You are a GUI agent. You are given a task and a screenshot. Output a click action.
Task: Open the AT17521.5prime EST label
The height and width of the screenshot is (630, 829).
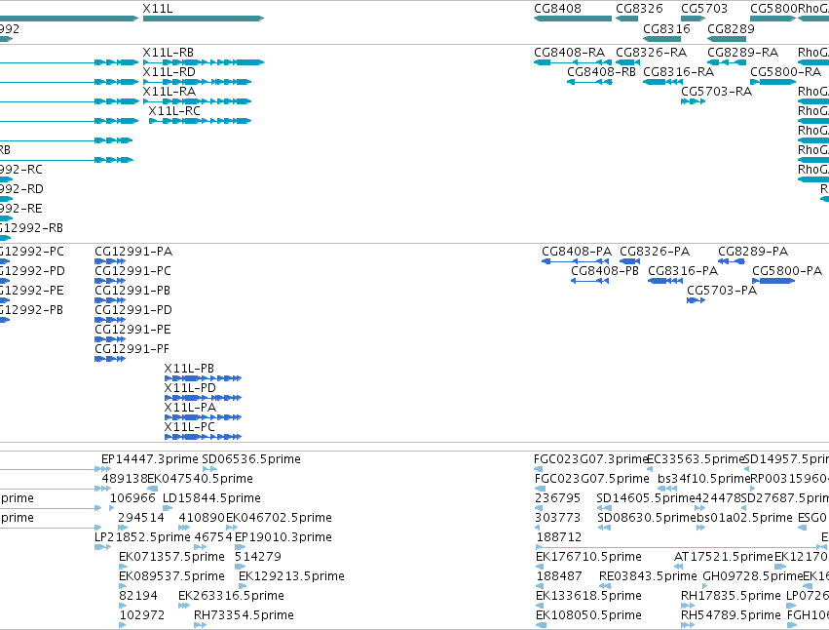point(724,558)
